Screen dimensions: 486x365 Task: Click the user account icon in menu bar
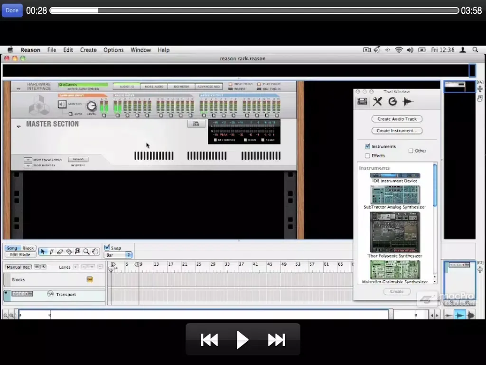463,49
